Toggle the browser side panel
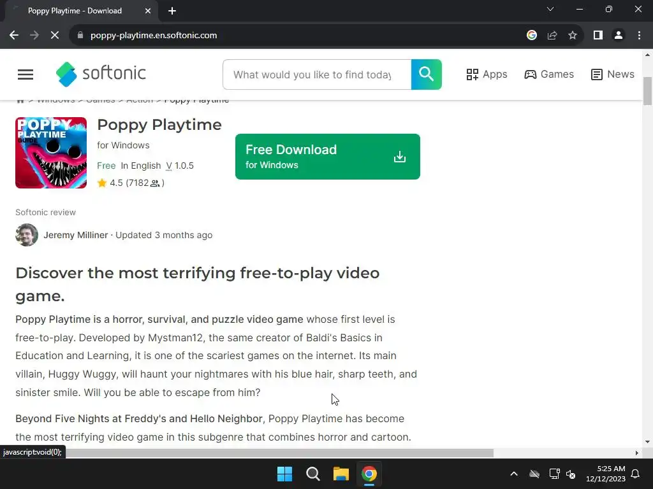This screenshot has width=653, height=489. (598, 36)
